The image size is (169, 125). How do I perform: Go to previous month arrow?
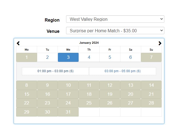point(18,43)
